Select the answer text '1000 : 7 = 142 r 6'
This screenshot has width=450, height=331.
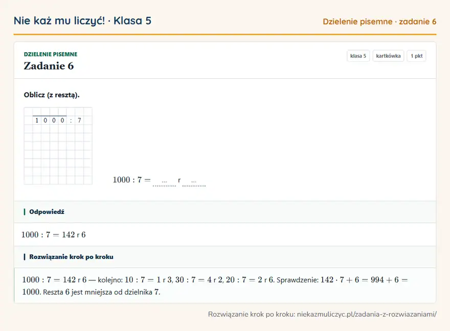tap(53, 235)
